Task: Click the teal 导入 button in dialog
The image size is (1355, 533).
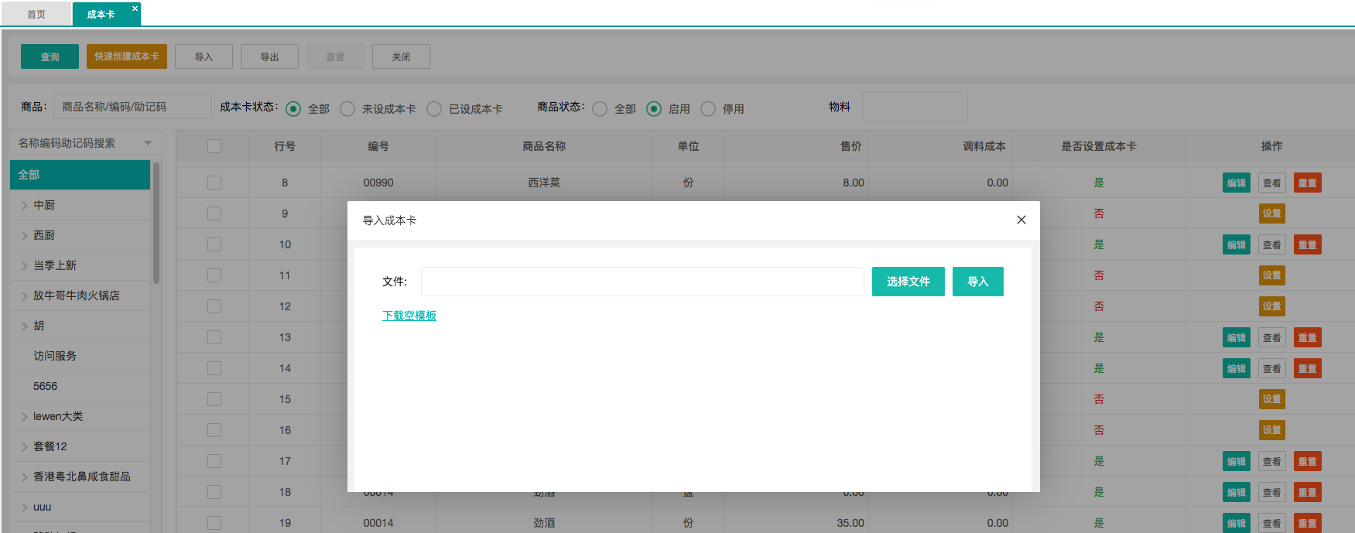Action: click(977, 282)
